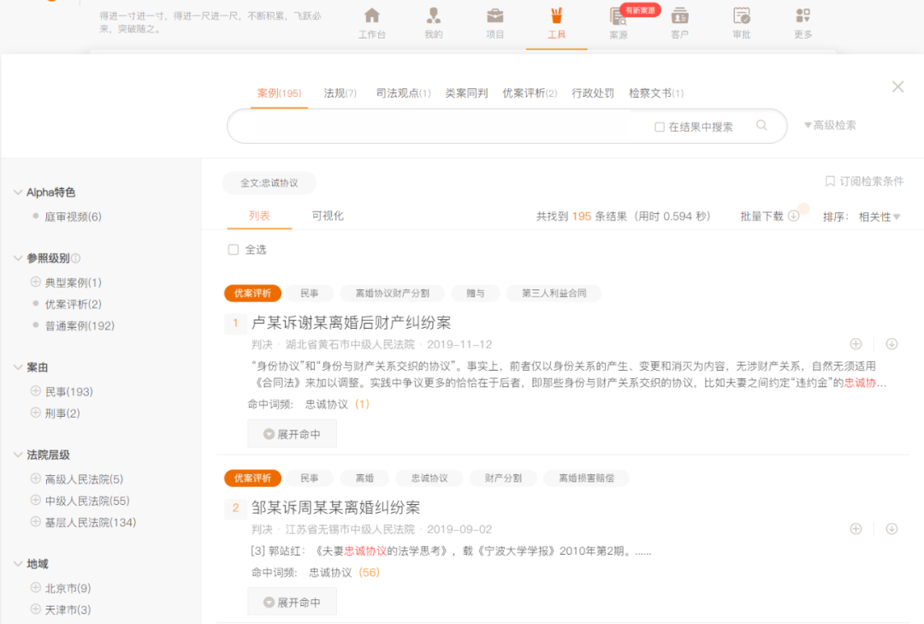Expand 民事(193) filter plus icon
The width and height of the screenshot is (924, 624).
pyautogui.click(x=35, y=391)
